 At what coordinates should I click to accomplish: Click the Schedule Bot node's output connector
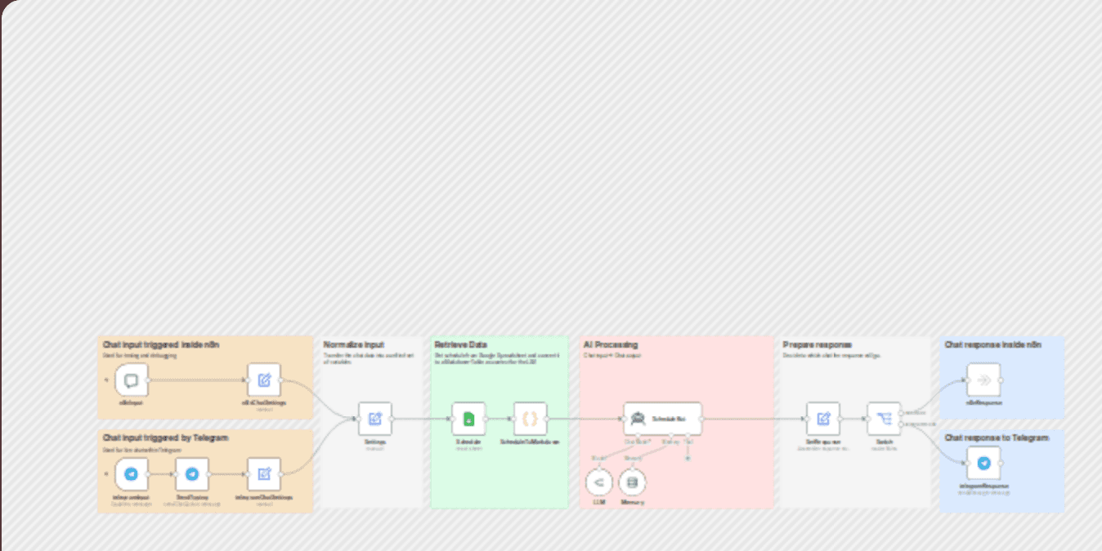coord(701,419)
